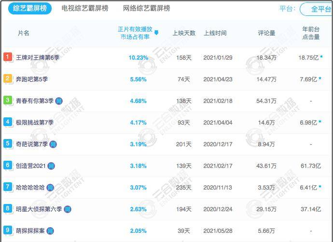Click rank 4 badge

7,122
